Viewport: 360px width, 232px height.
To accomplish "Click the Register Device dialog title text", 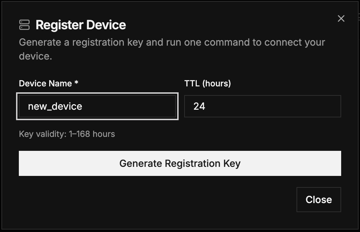I will click(x=81, y=25).
